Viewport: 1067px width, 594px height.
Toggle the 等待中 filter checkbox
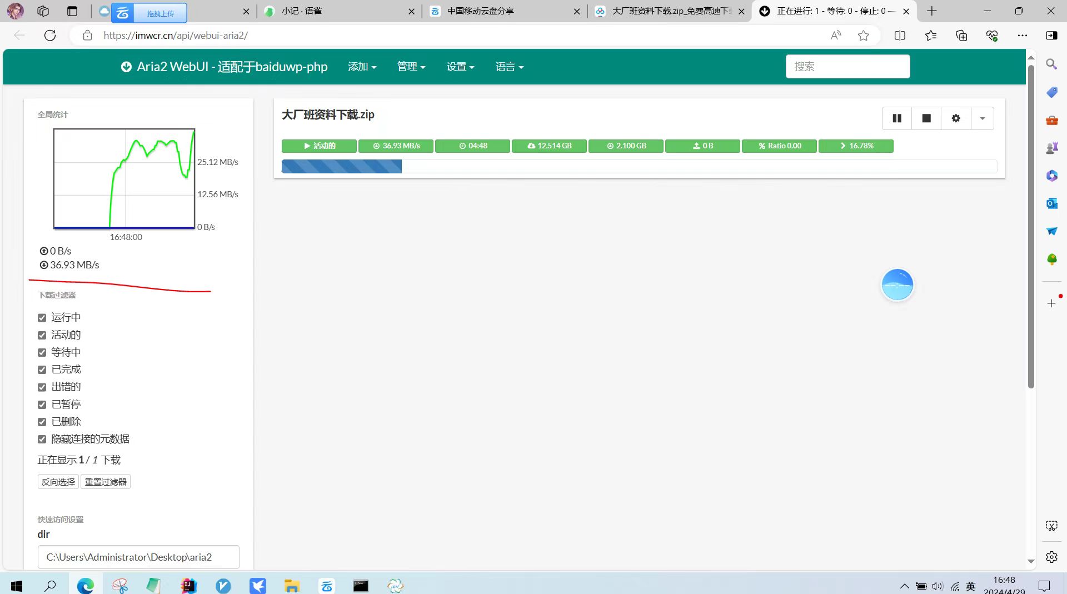[x=42, y=352]
